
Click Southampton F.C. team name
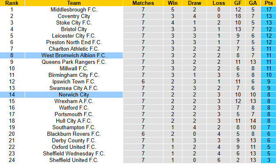(x=74, y=127)
